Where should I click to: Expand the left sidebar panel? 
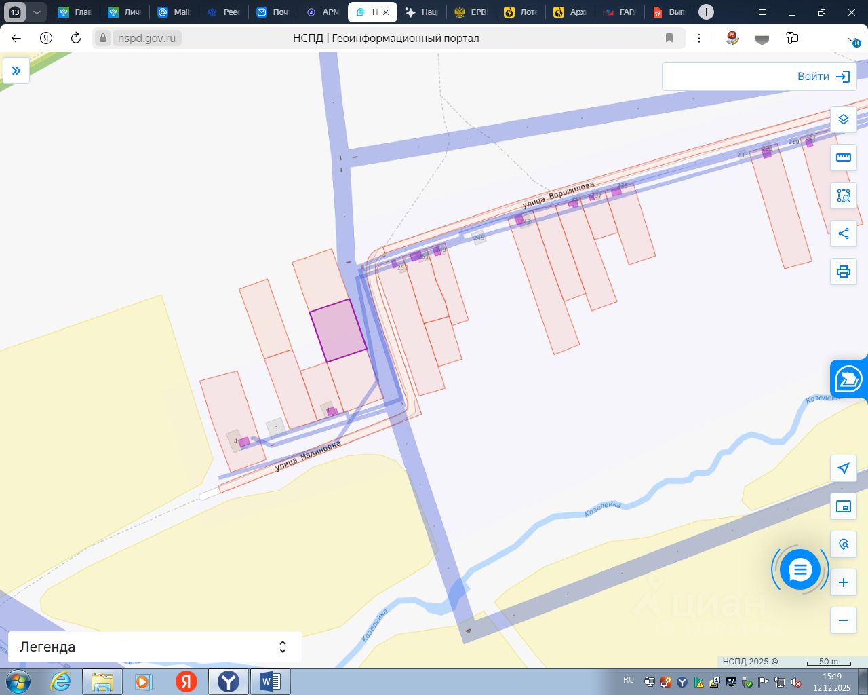point(16,71)
